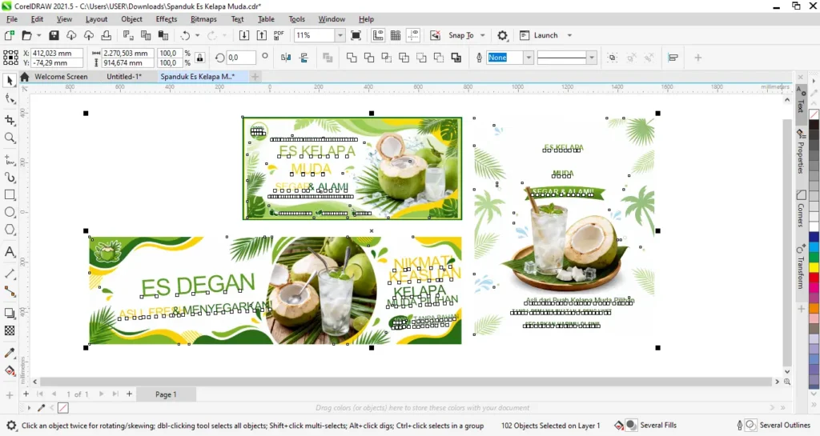The width and height of the screenshot is (820, 436).
Task: Click the Weld objects icon
Action: click(352, 58)
